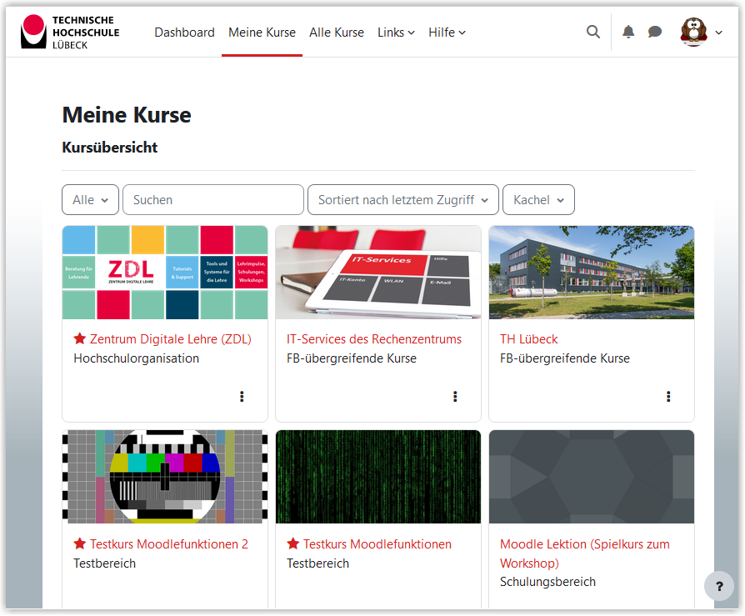
Task: Open the Alle Kurse tab
Action: (337, 33)
